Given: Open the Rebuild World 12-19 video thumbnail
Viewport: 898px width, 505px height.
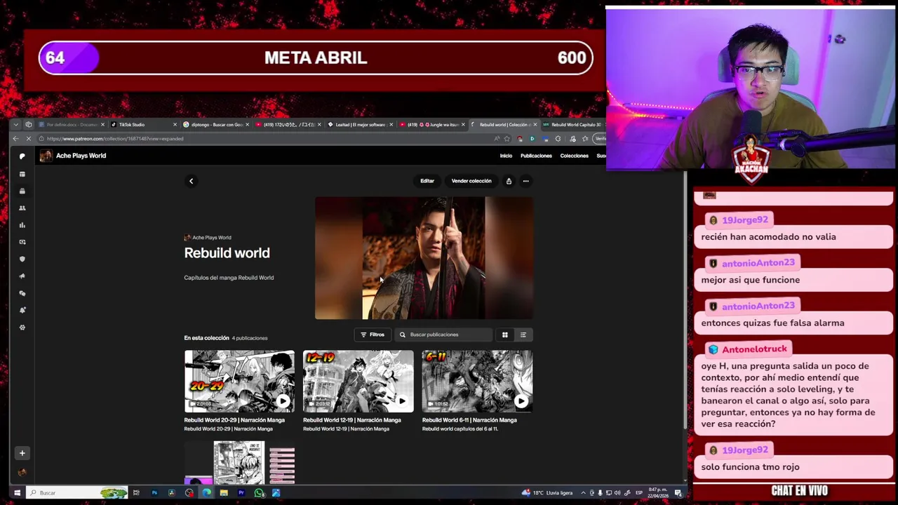Looking at the screenshot, I should [358, 381].
